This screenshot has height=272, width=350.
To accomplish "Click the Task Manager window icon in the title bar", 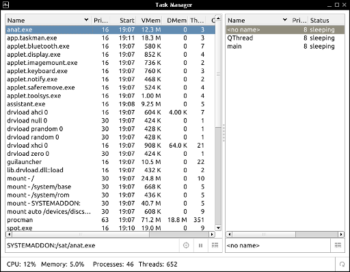I will [x=5, y=5].
